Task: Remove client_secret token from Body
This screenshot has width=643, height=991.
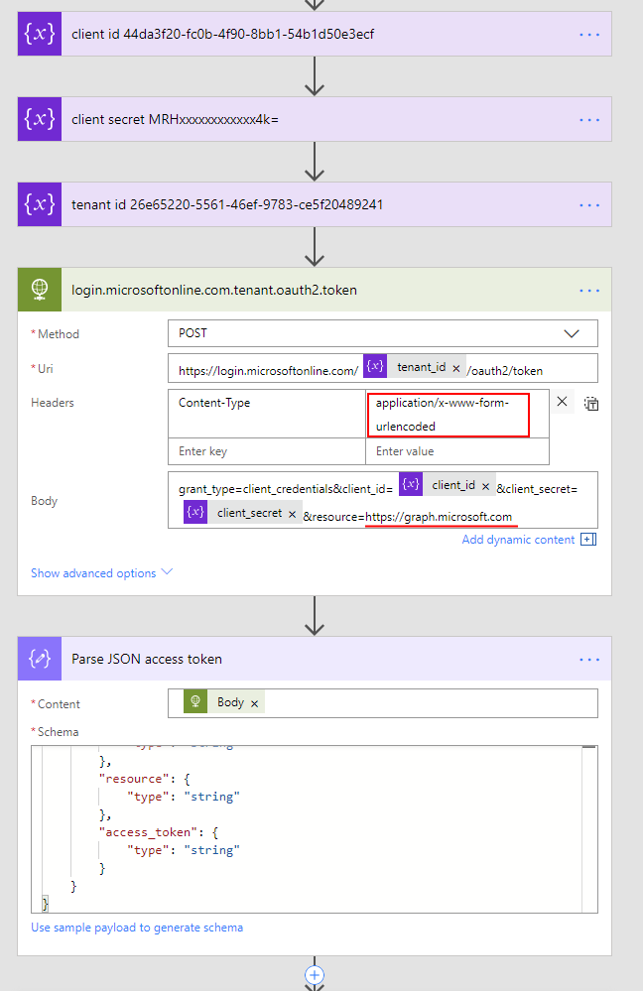Action: [x=293, y=514]
